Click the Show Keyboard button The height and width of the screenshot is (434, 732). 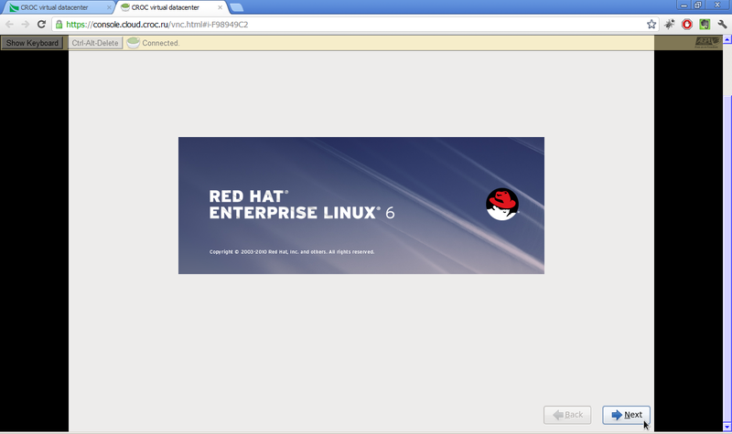pos(32,43)
